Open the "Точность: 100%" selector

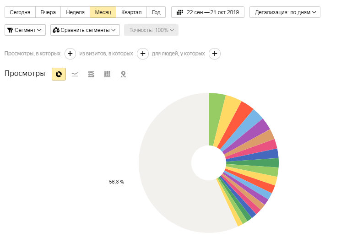click(151, 30)
